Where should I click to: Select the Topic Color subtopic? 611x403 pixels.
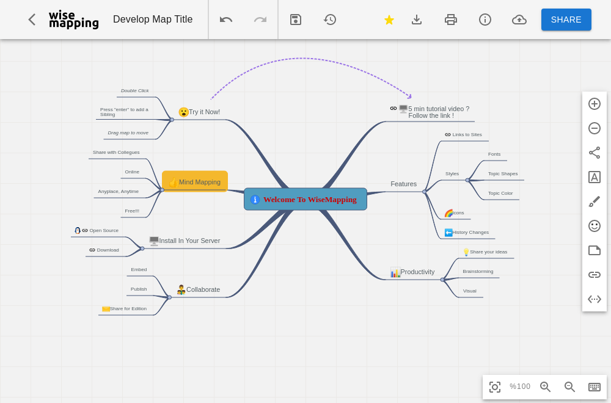click(500, 193)
